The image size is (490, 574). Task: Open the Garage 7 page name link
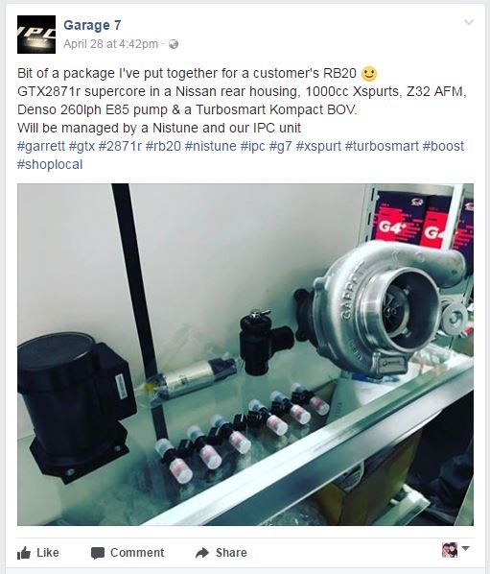[92, 25]
